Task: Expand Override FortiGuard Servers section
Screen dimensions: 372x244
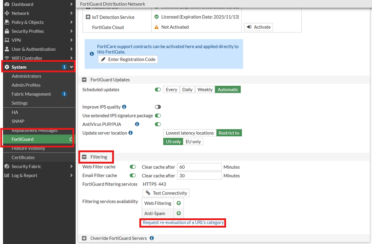Action: coord(84,238)
